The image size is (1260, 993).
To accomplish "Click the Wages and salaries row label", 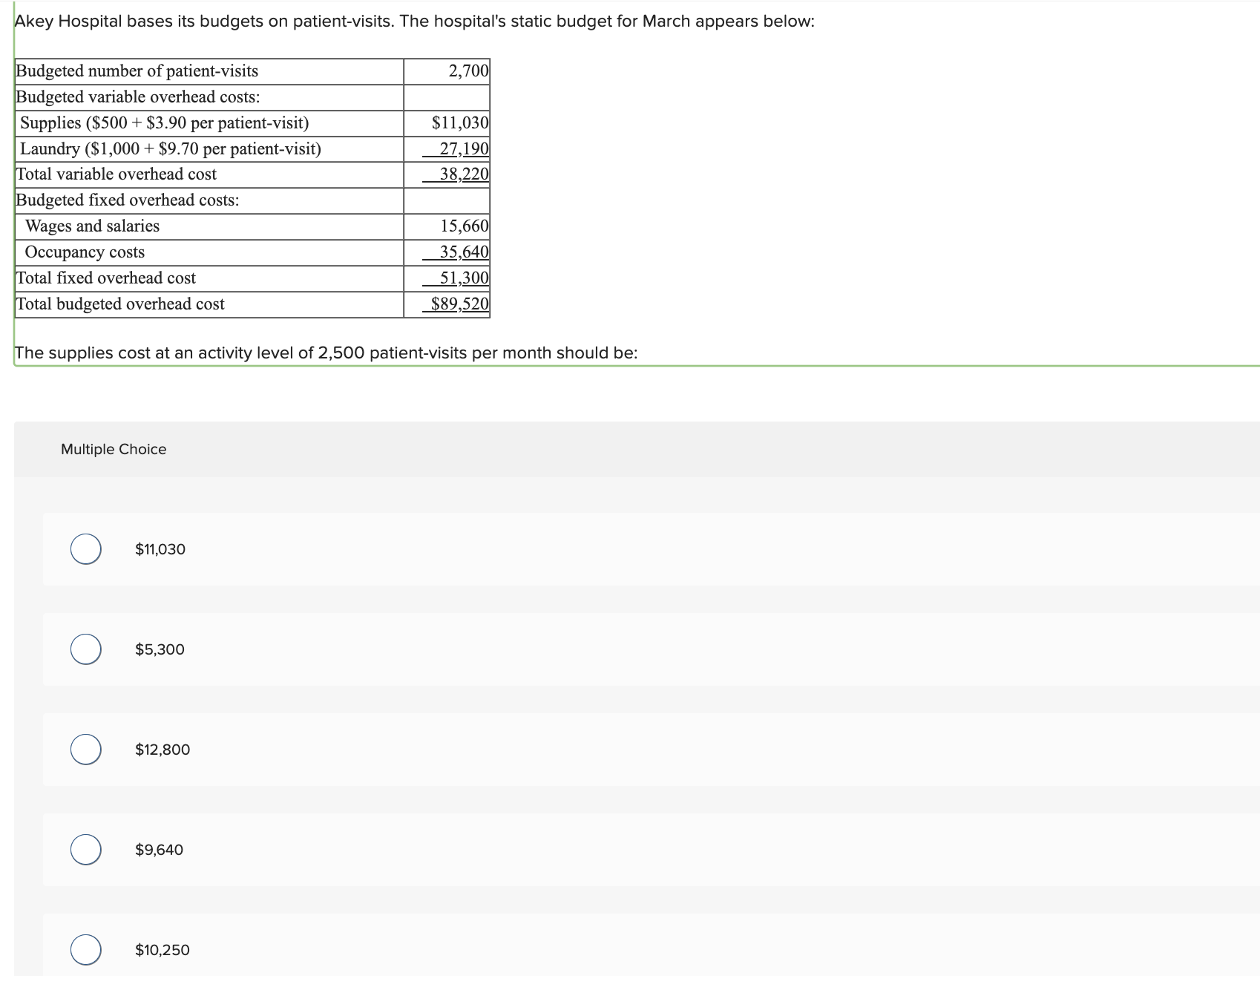I will [x=92, y=226].
